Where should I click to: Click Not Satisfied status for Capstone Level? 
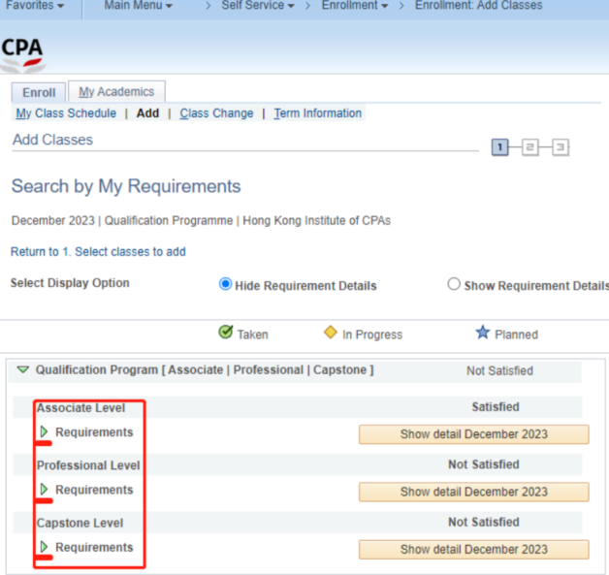pyautogui.click(x=484, y=522)
